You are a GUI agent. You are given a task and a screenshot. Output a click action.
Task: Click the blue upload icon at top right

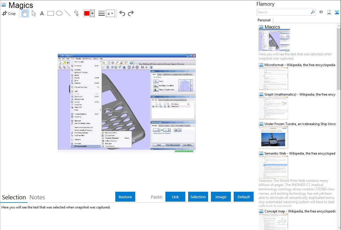337,12
